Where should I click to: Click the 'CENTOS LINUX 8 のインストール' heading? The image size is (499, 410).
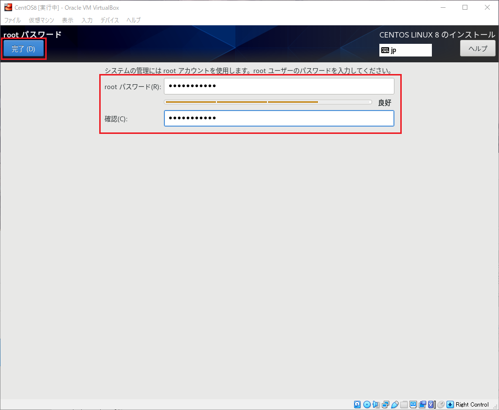(437, 35)
